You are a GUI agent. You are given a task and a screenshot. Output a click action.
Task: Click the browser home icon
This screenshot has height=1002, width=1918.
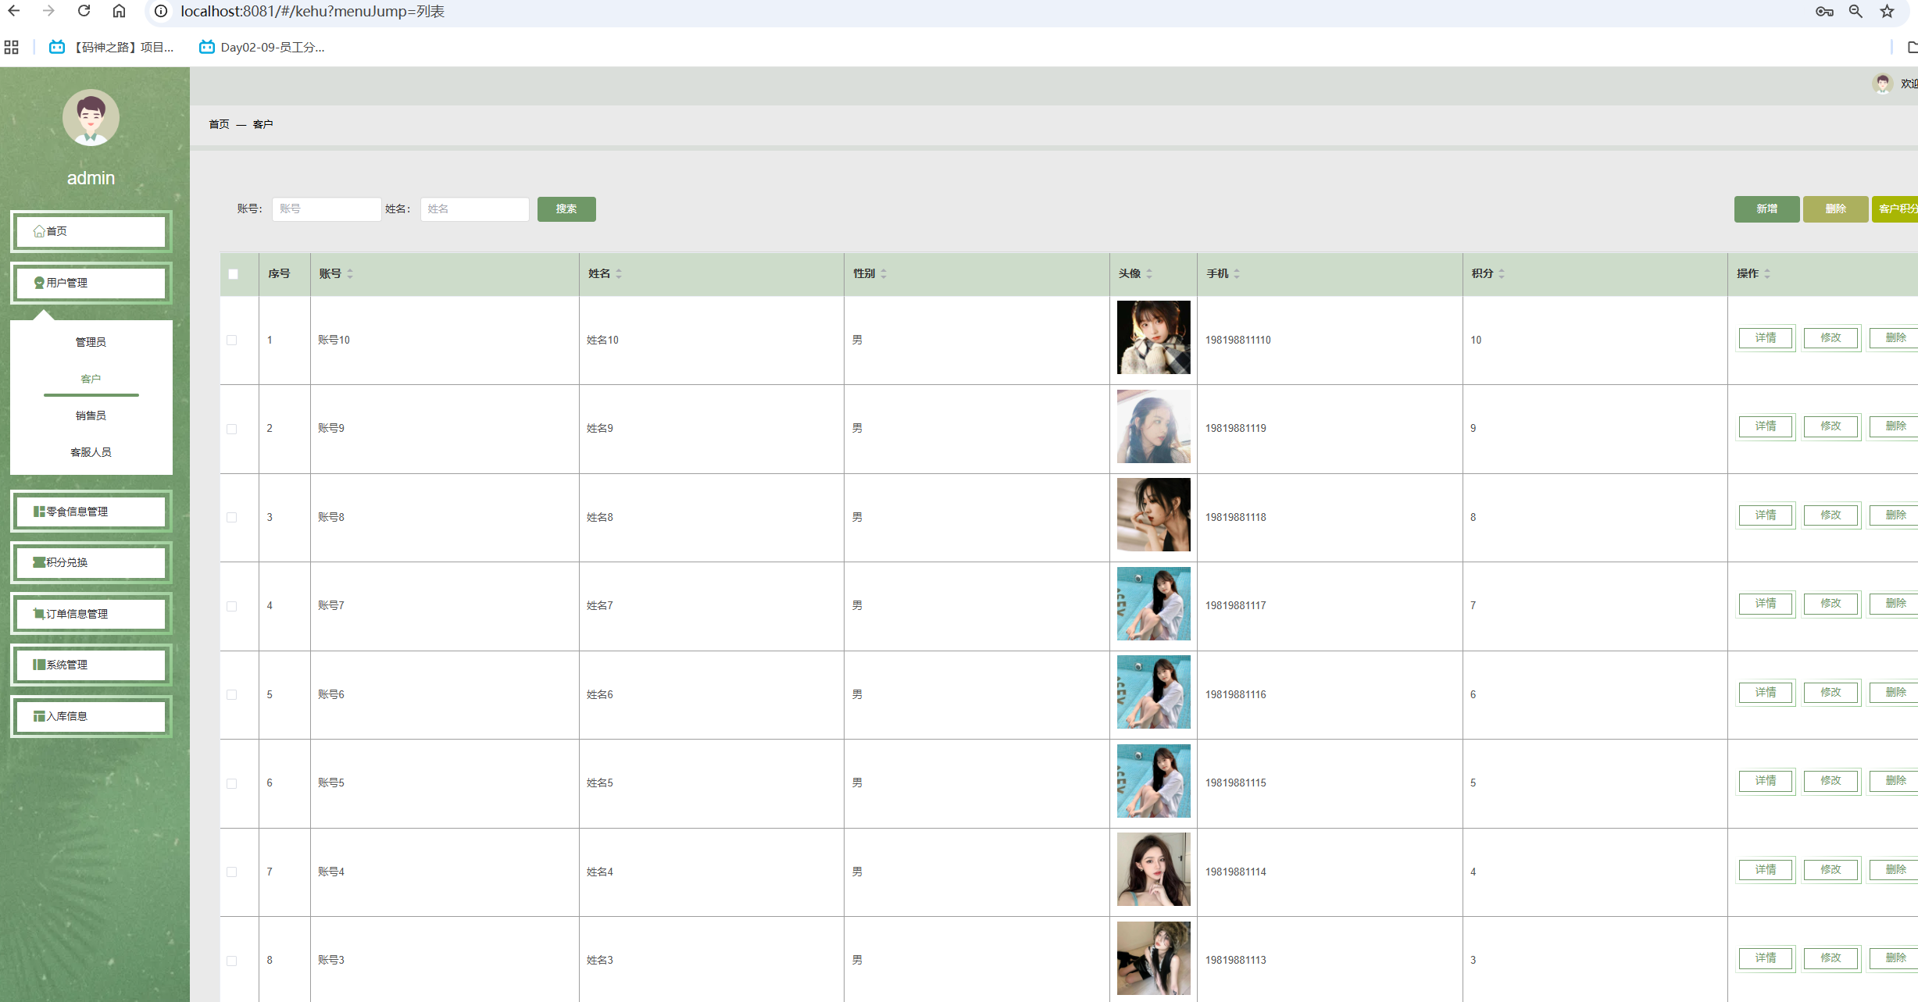click(x=119, y=11)
